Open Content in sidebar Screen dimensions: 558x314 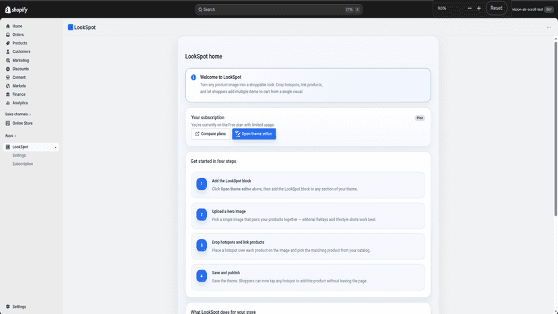(19, 77)
